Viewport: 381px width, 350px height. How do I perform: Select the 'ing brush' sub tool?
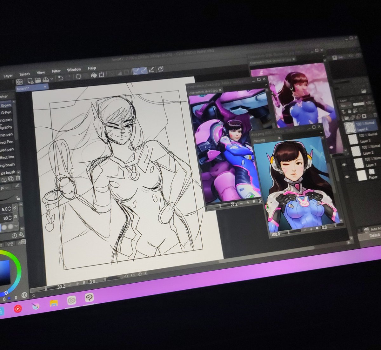[x=7, y=165]
